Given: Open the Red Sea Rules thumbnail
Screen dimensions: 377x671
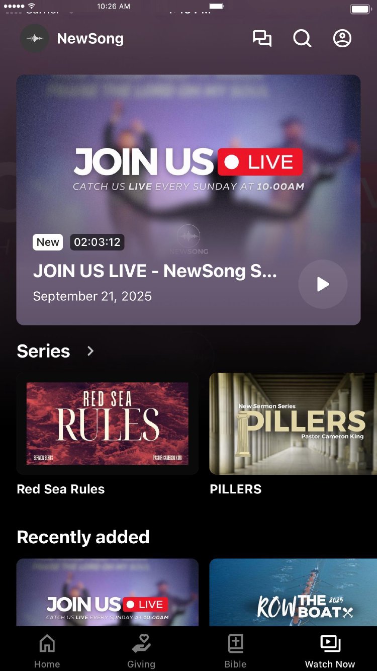Looking at the screenshot, I should pyautogui.click(x=108, y=424).
